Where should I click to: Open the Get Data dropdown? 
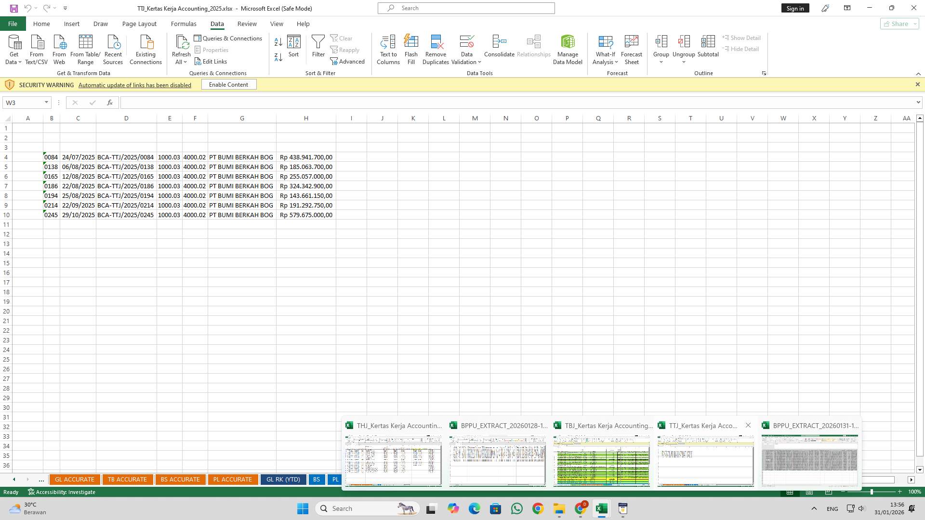[13, 49]
